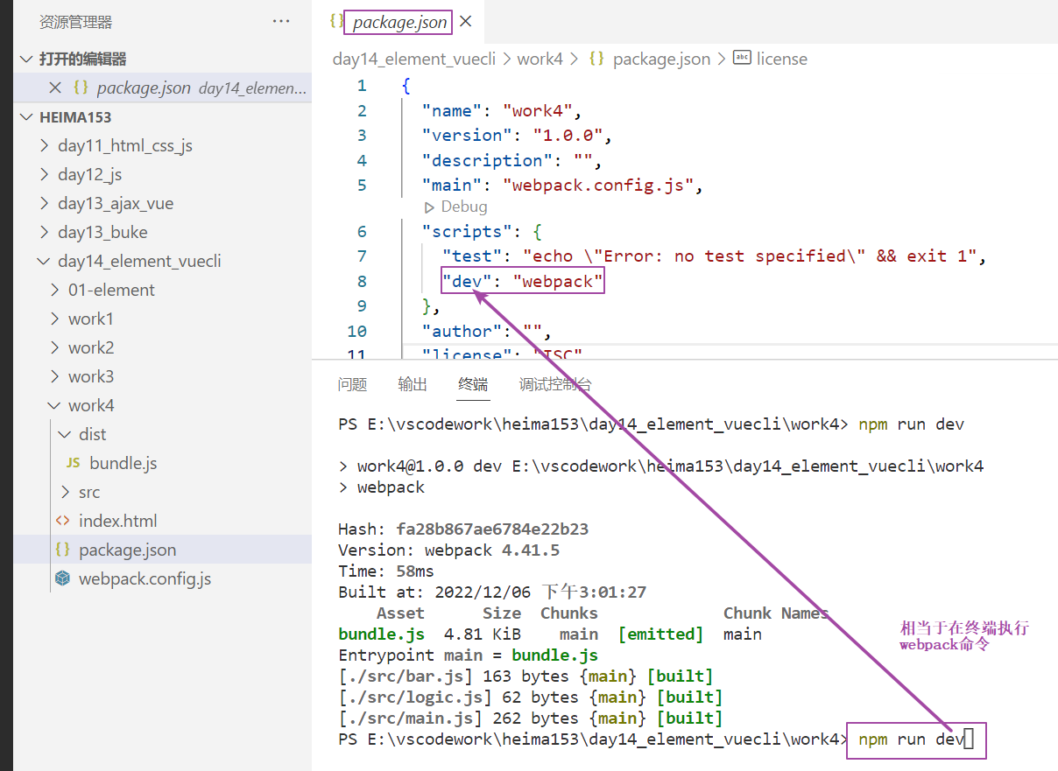The width and height of the screenshot is (1058, 771).
Task: Collapse the 打开的编辑器 section
Action: pos(26,59)
